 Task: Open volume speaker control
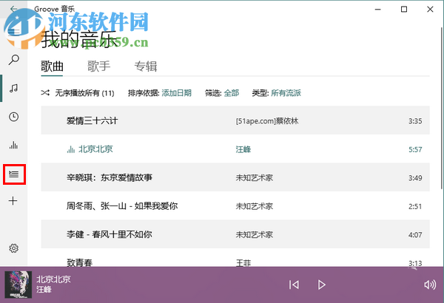(430, 285)
